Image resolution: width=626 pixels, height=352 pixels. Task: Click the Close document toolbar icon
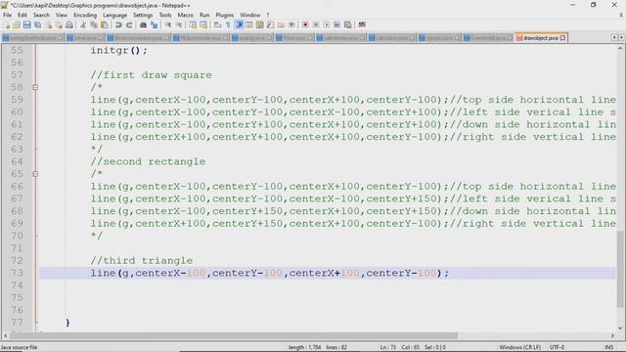click(48, 25)
